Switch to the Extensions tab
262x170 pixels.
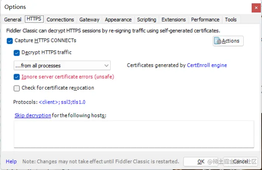173,20
